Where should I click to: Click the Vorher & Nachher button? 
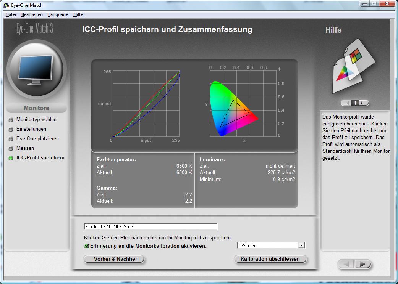pos(114,259)
